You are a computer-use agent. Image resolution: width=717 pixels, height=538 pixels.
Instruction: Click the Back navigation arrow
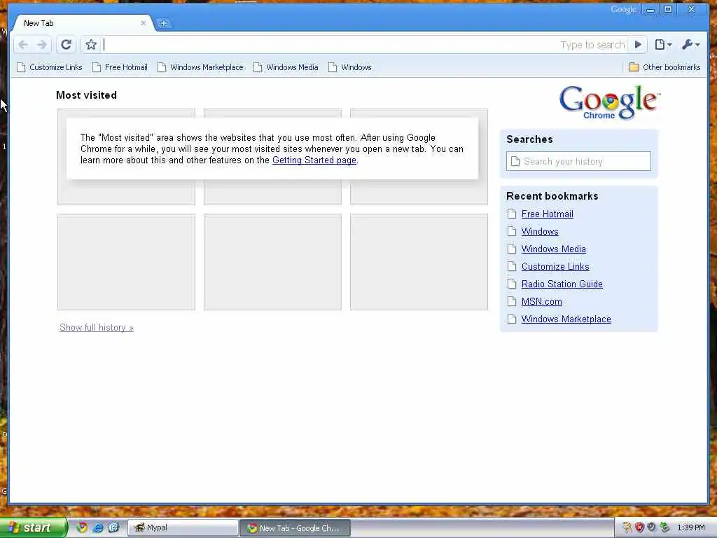[23, 44]
